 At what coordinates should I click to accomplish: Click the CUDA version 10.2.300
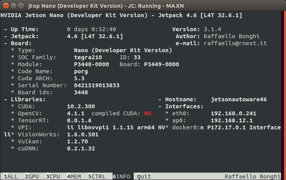coord(81,106)
